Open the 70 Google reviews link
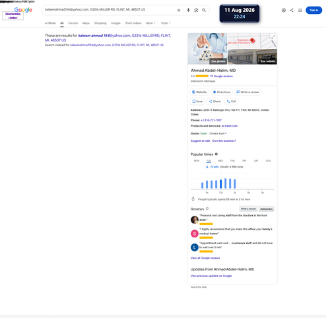The height and width of the screenshot is (318, 330). click(221, 76)
